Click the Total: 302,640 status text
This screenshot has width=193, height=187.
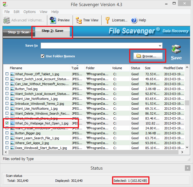click(x=18, y=181)
